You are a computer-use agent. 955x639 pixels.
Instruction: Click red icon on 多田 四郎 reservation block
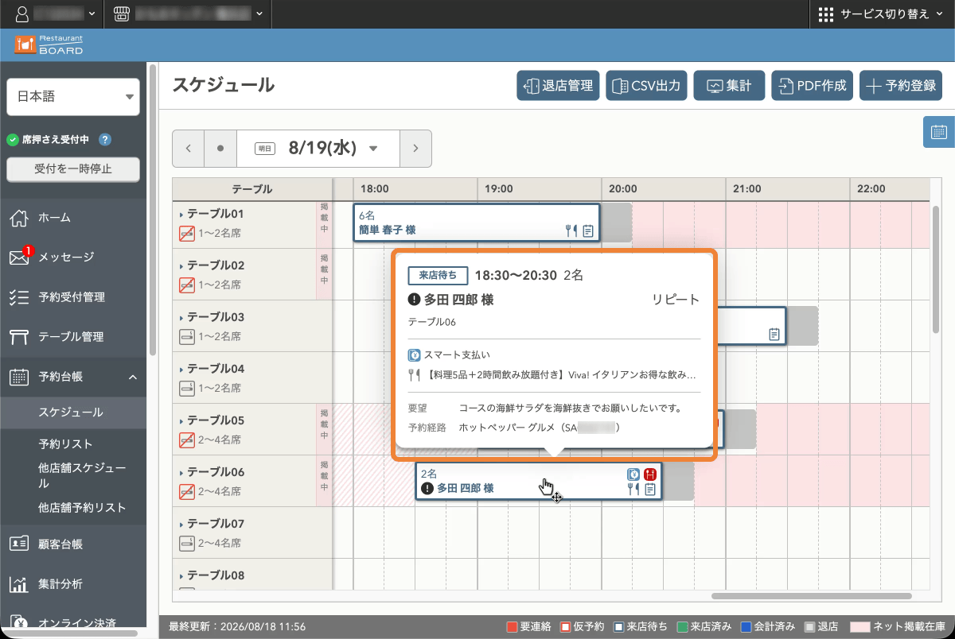click(x=650, y=474)
